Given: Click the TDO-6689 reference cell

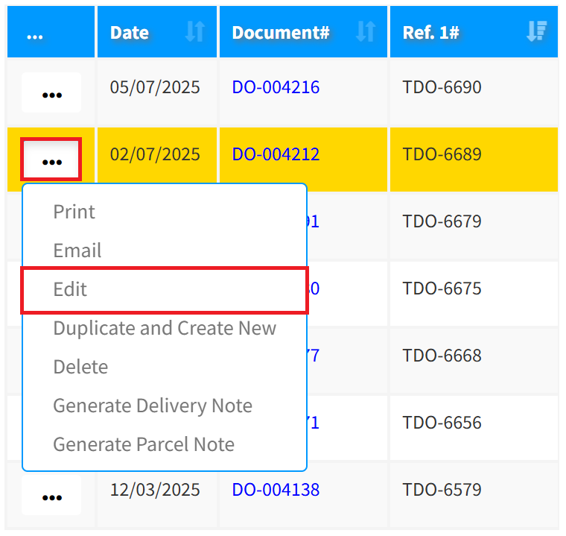Looking at the screenshot, I should tap(442, 154).
